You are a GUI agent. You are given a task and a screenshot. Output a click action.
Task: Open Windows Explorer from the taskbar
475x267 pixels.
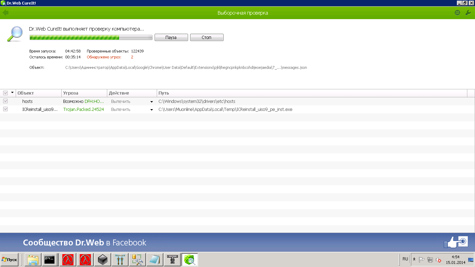33,260
